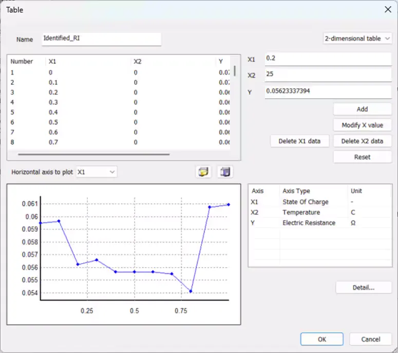Select the State Of Charge axis row
This screenshot has height=353, width=398.
pos(305,202)
